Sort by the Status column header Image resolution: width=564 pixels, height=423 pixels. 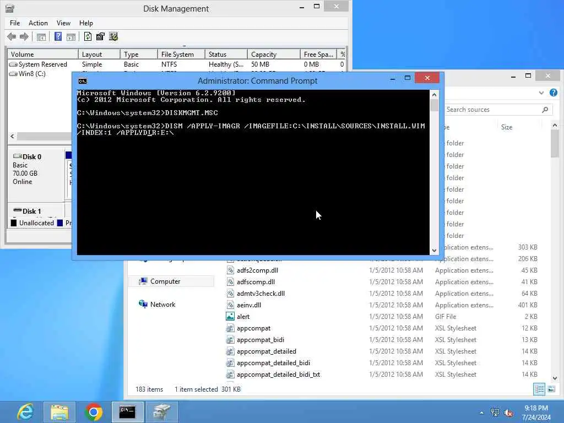click(x=226, y=55)
